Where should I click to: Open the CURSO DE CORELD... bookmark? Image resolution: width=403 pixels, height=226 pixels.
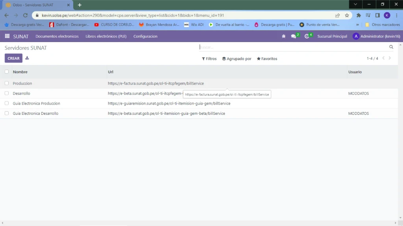[x=115, y=25]
